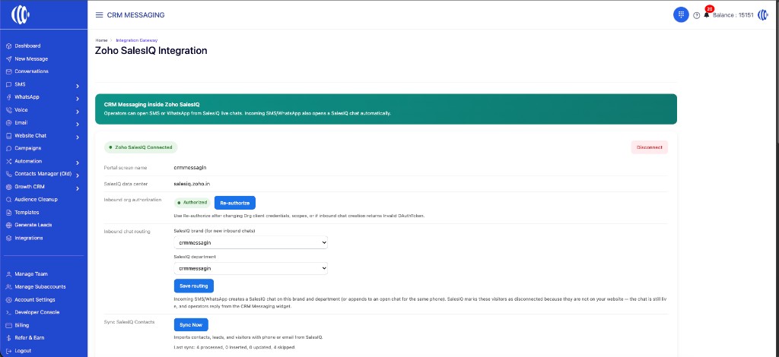Open the hamburger menu next to CRM MESSAGING
This screenshot has height=357, width=779.
[x=100, y=15]
